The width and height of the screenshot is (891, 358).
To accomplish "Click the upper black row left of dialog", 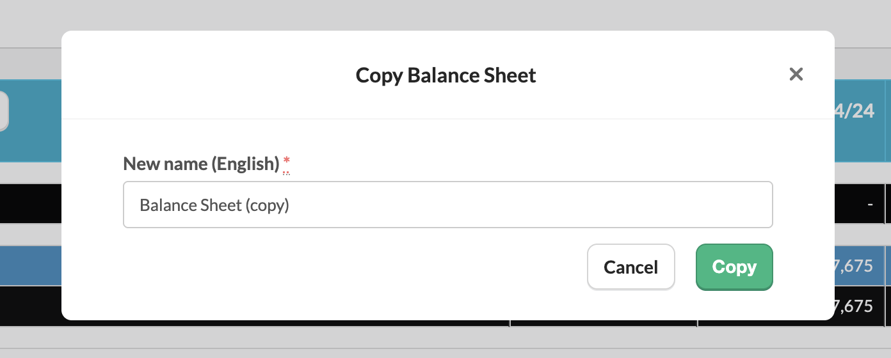I will (31, 205).
